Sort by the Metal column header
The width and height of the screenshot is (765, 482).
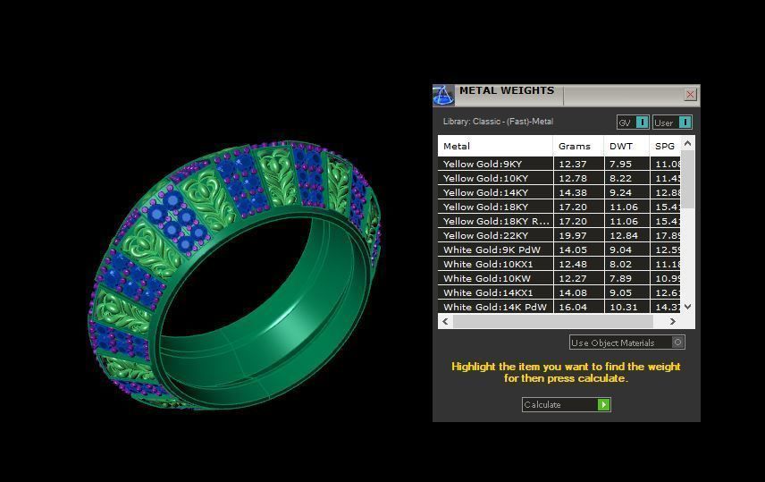click(x=495, y=146)
